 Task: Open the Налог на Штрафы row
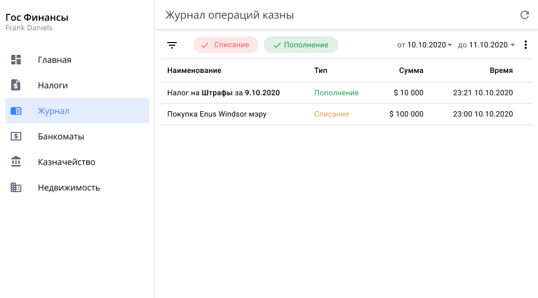pos(223,93)
